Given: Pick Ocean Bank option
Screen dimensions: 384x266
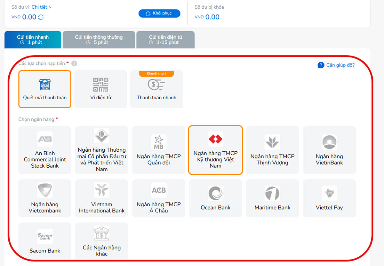Looking at the screenshot, I should 215,198.
